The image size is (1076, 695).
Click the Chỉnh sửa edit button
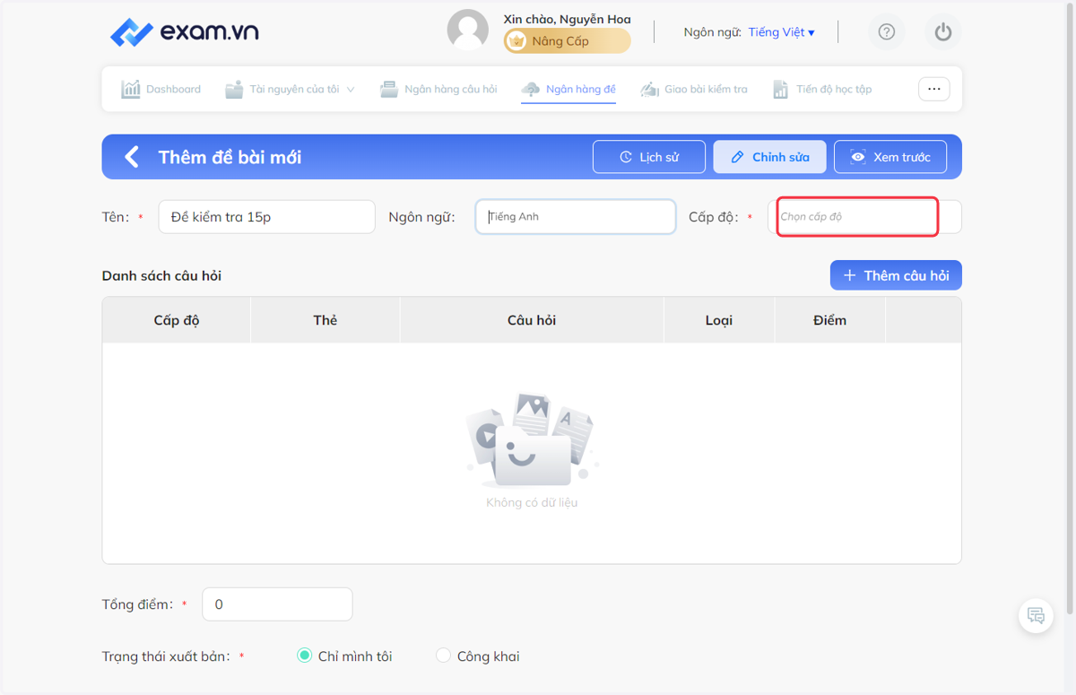point(769,157)
